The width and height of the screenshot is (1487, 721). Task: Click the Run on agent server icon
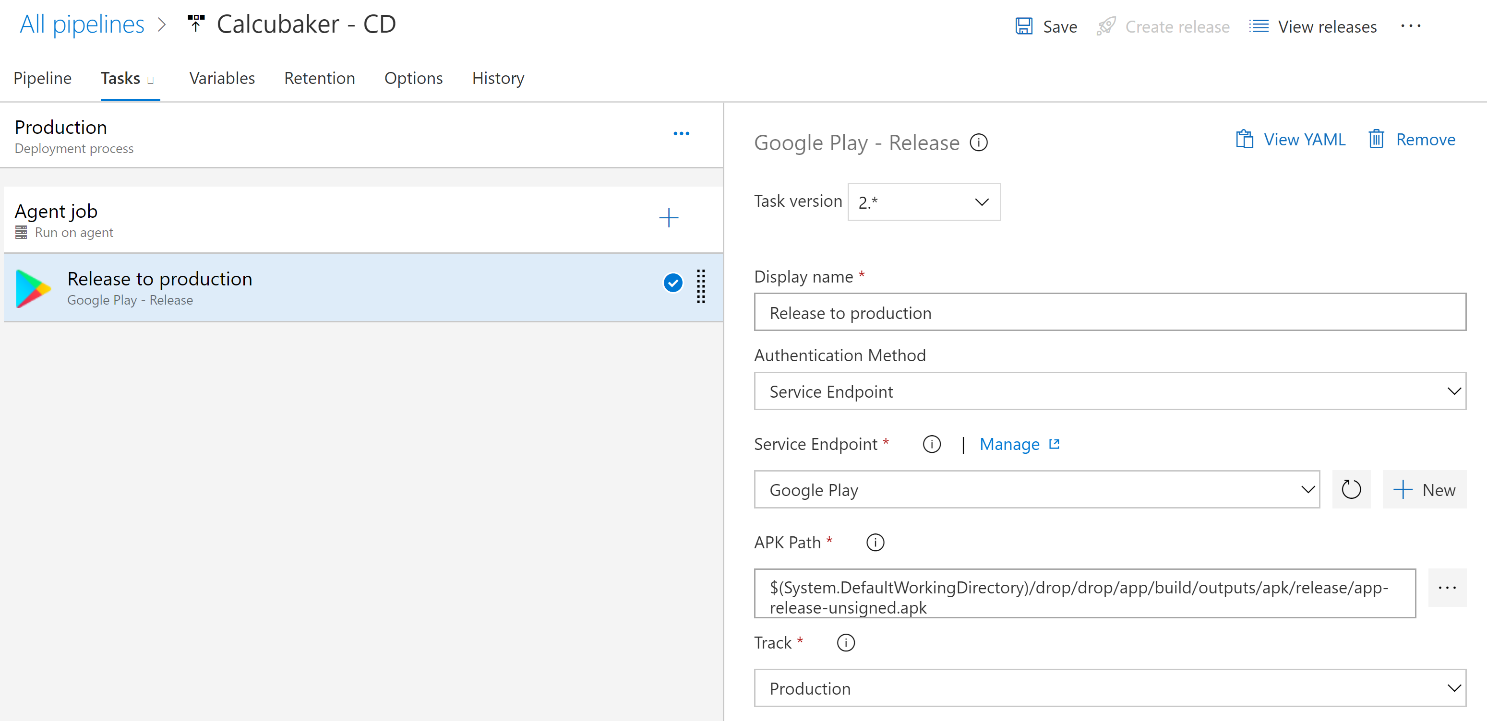21,233
